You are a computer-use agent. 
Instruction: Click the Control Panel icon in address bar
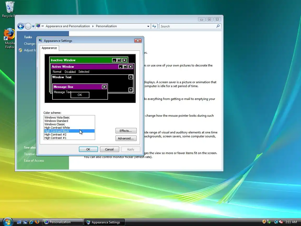(38, 26)
